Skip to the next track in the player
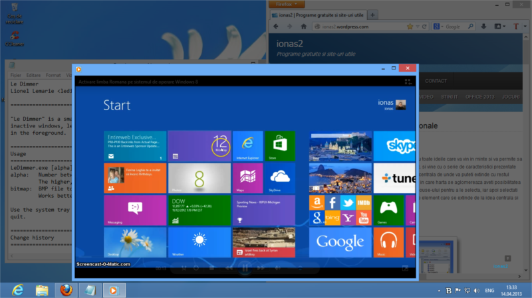The width and height of the screenshot is (532, 298). coord(261,268)
